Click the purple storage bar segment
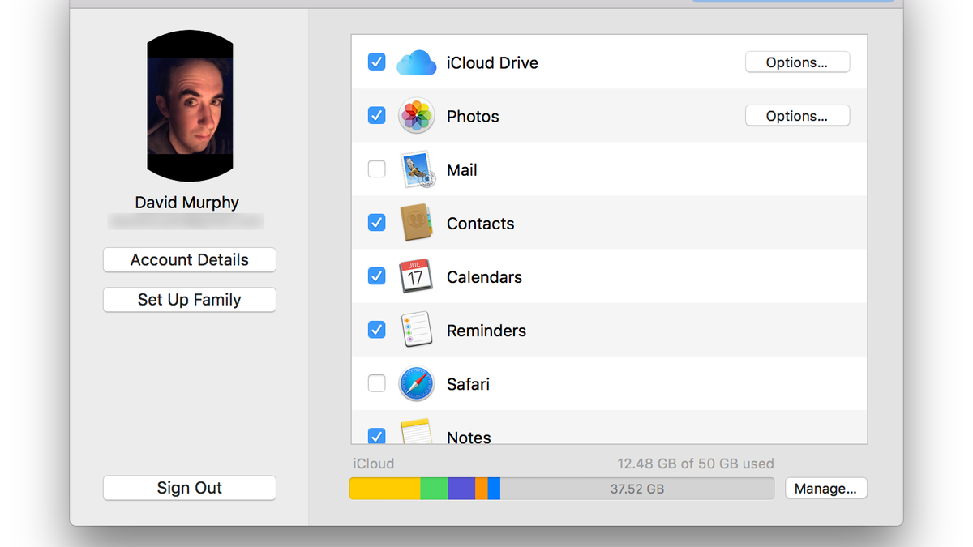The height and width of the screenshot is (547, 973). click(x=461, y=488)
